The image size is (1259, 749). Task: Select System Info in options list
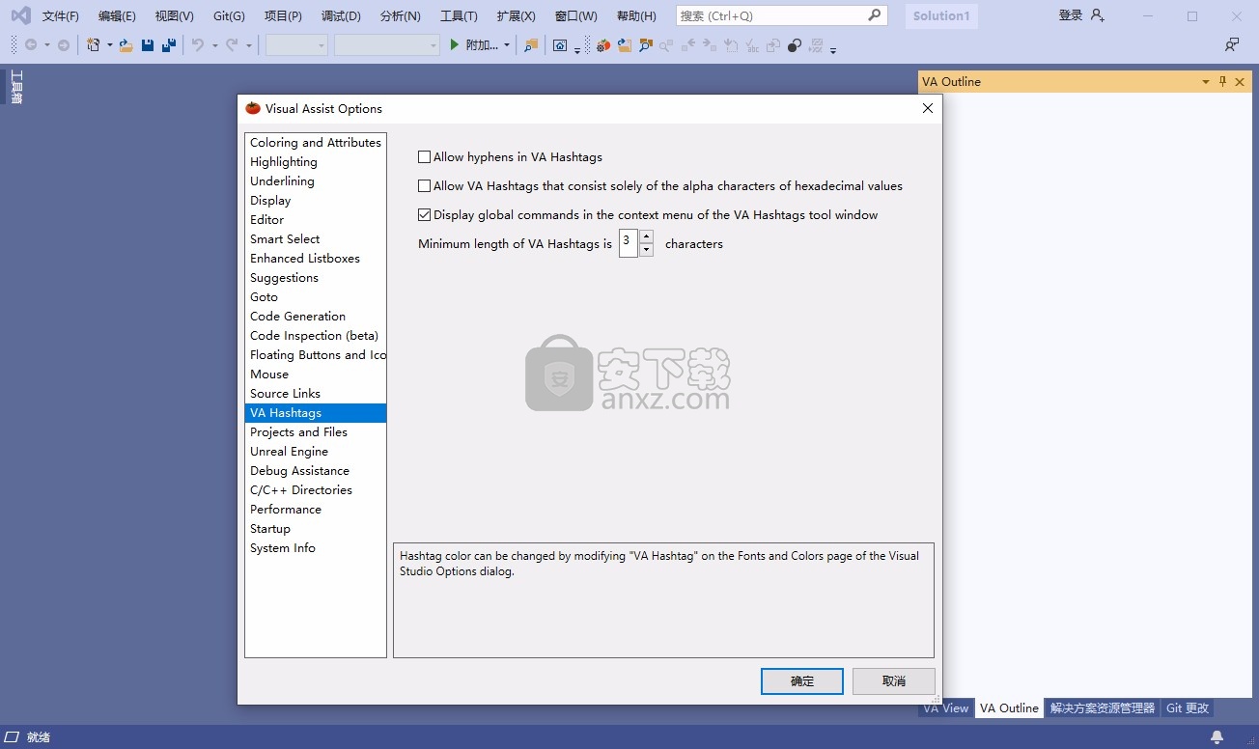316,548
